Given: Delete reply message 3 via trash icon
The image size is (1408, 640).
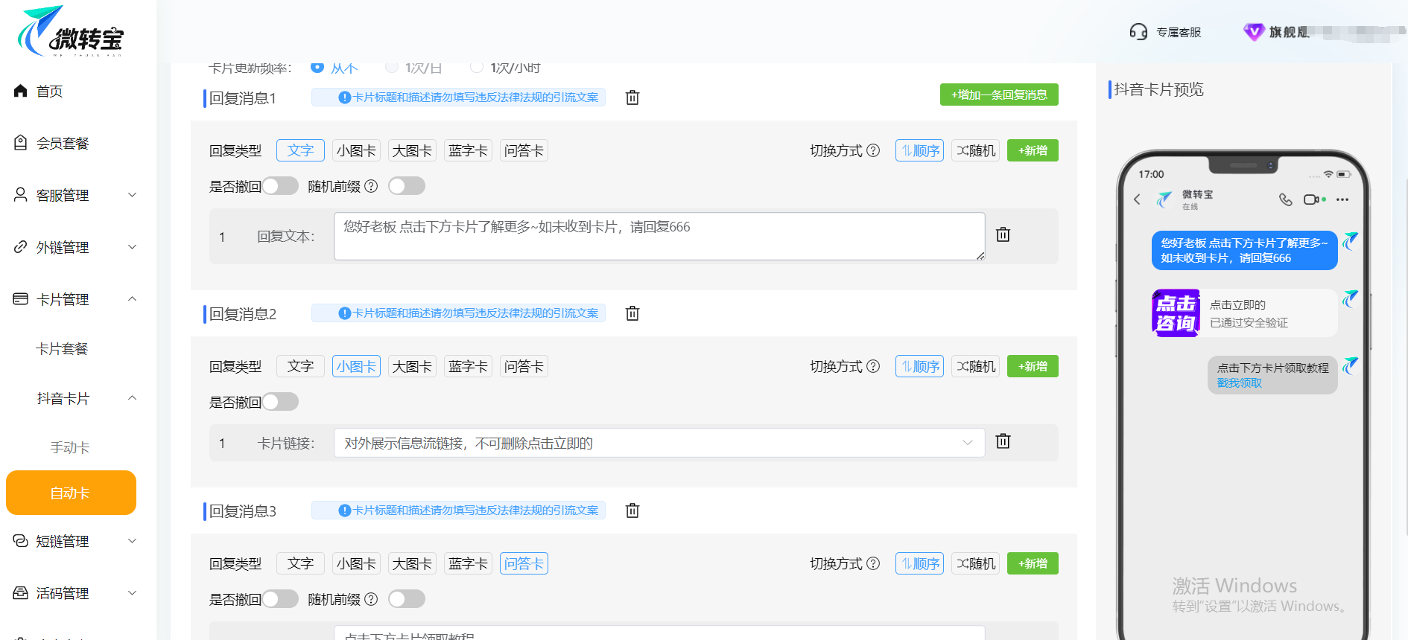Looking at the screenshot, I should point(632,511).
